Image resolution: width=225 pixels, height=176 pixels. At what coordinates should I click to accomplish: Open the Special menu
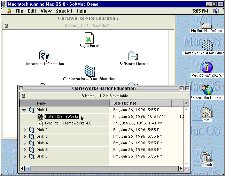click(x=64, y=11)
